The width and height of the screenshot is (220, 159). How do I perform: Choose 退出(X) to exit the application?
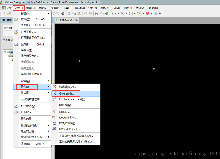coord(32,144)
